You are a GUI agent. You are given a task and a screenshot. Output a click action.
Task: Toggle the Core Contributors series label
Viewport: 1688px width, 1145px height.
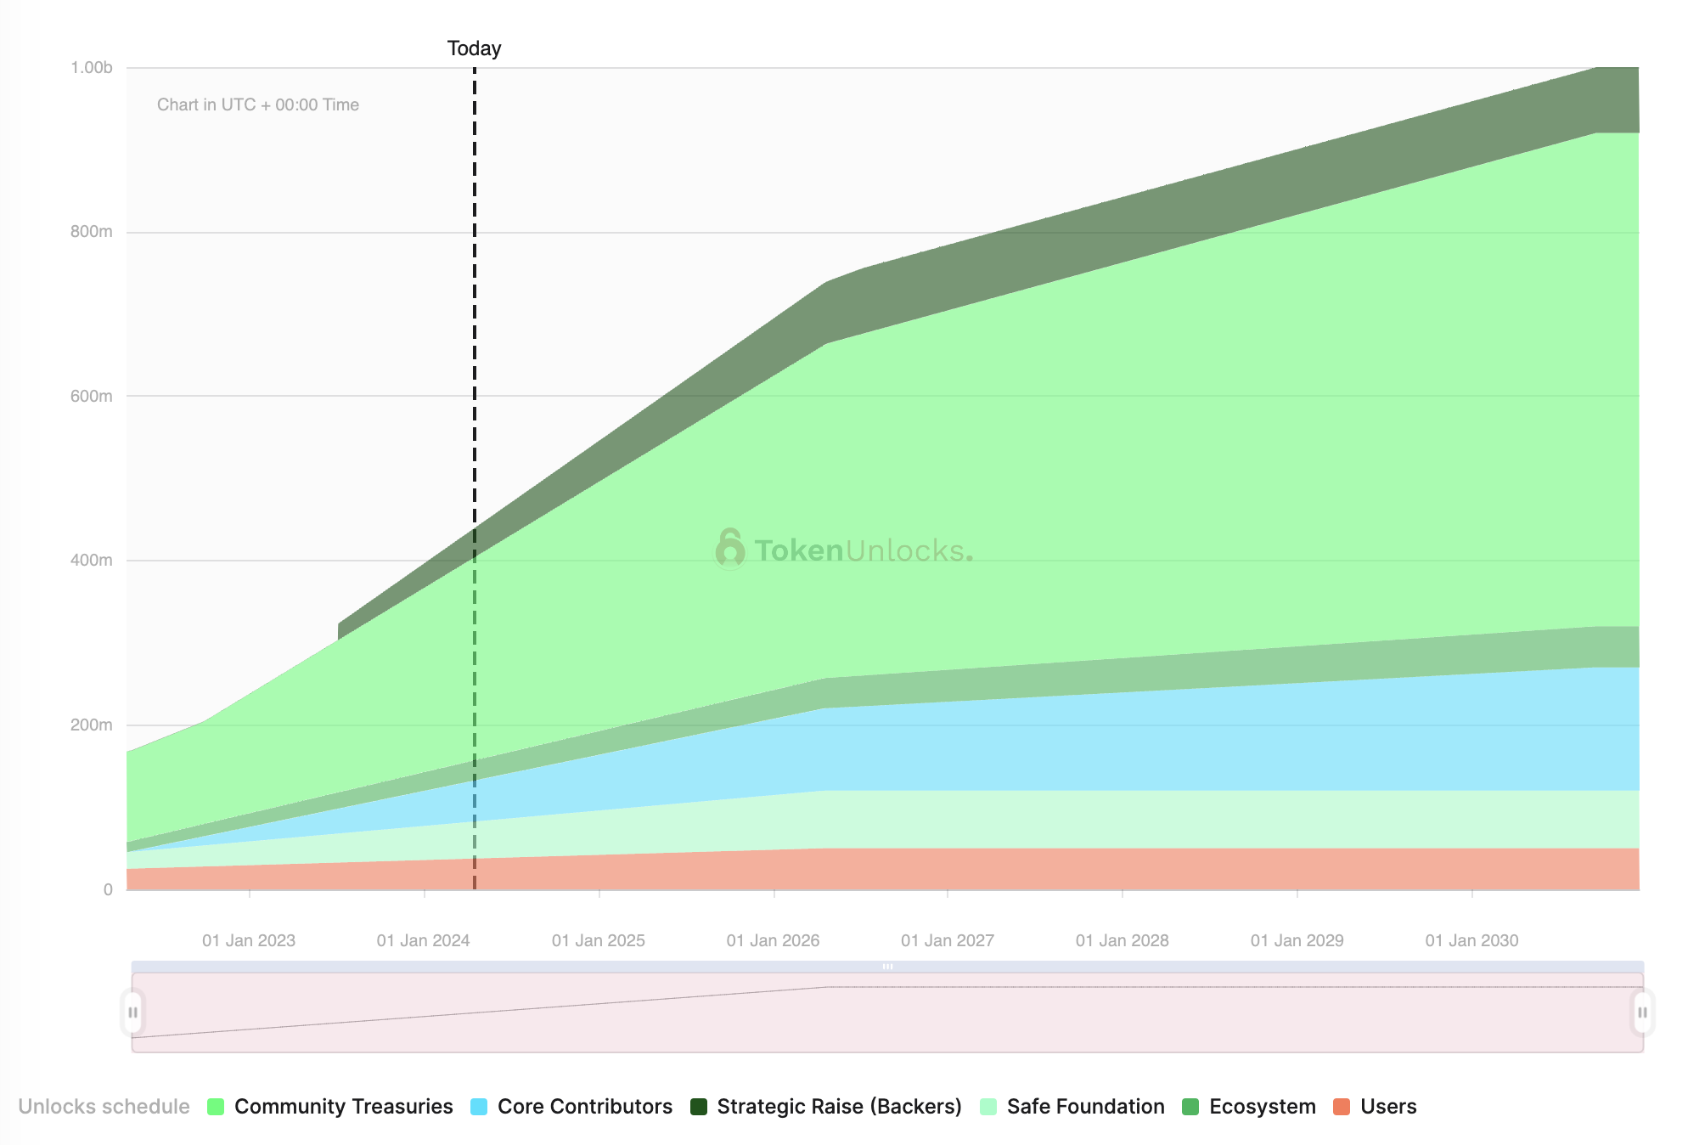pyautogui.click(x=584, y=1107)
